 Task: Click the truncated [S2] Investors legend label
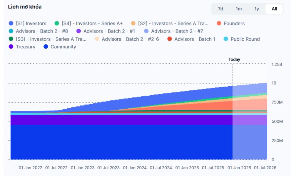[173, 23]
